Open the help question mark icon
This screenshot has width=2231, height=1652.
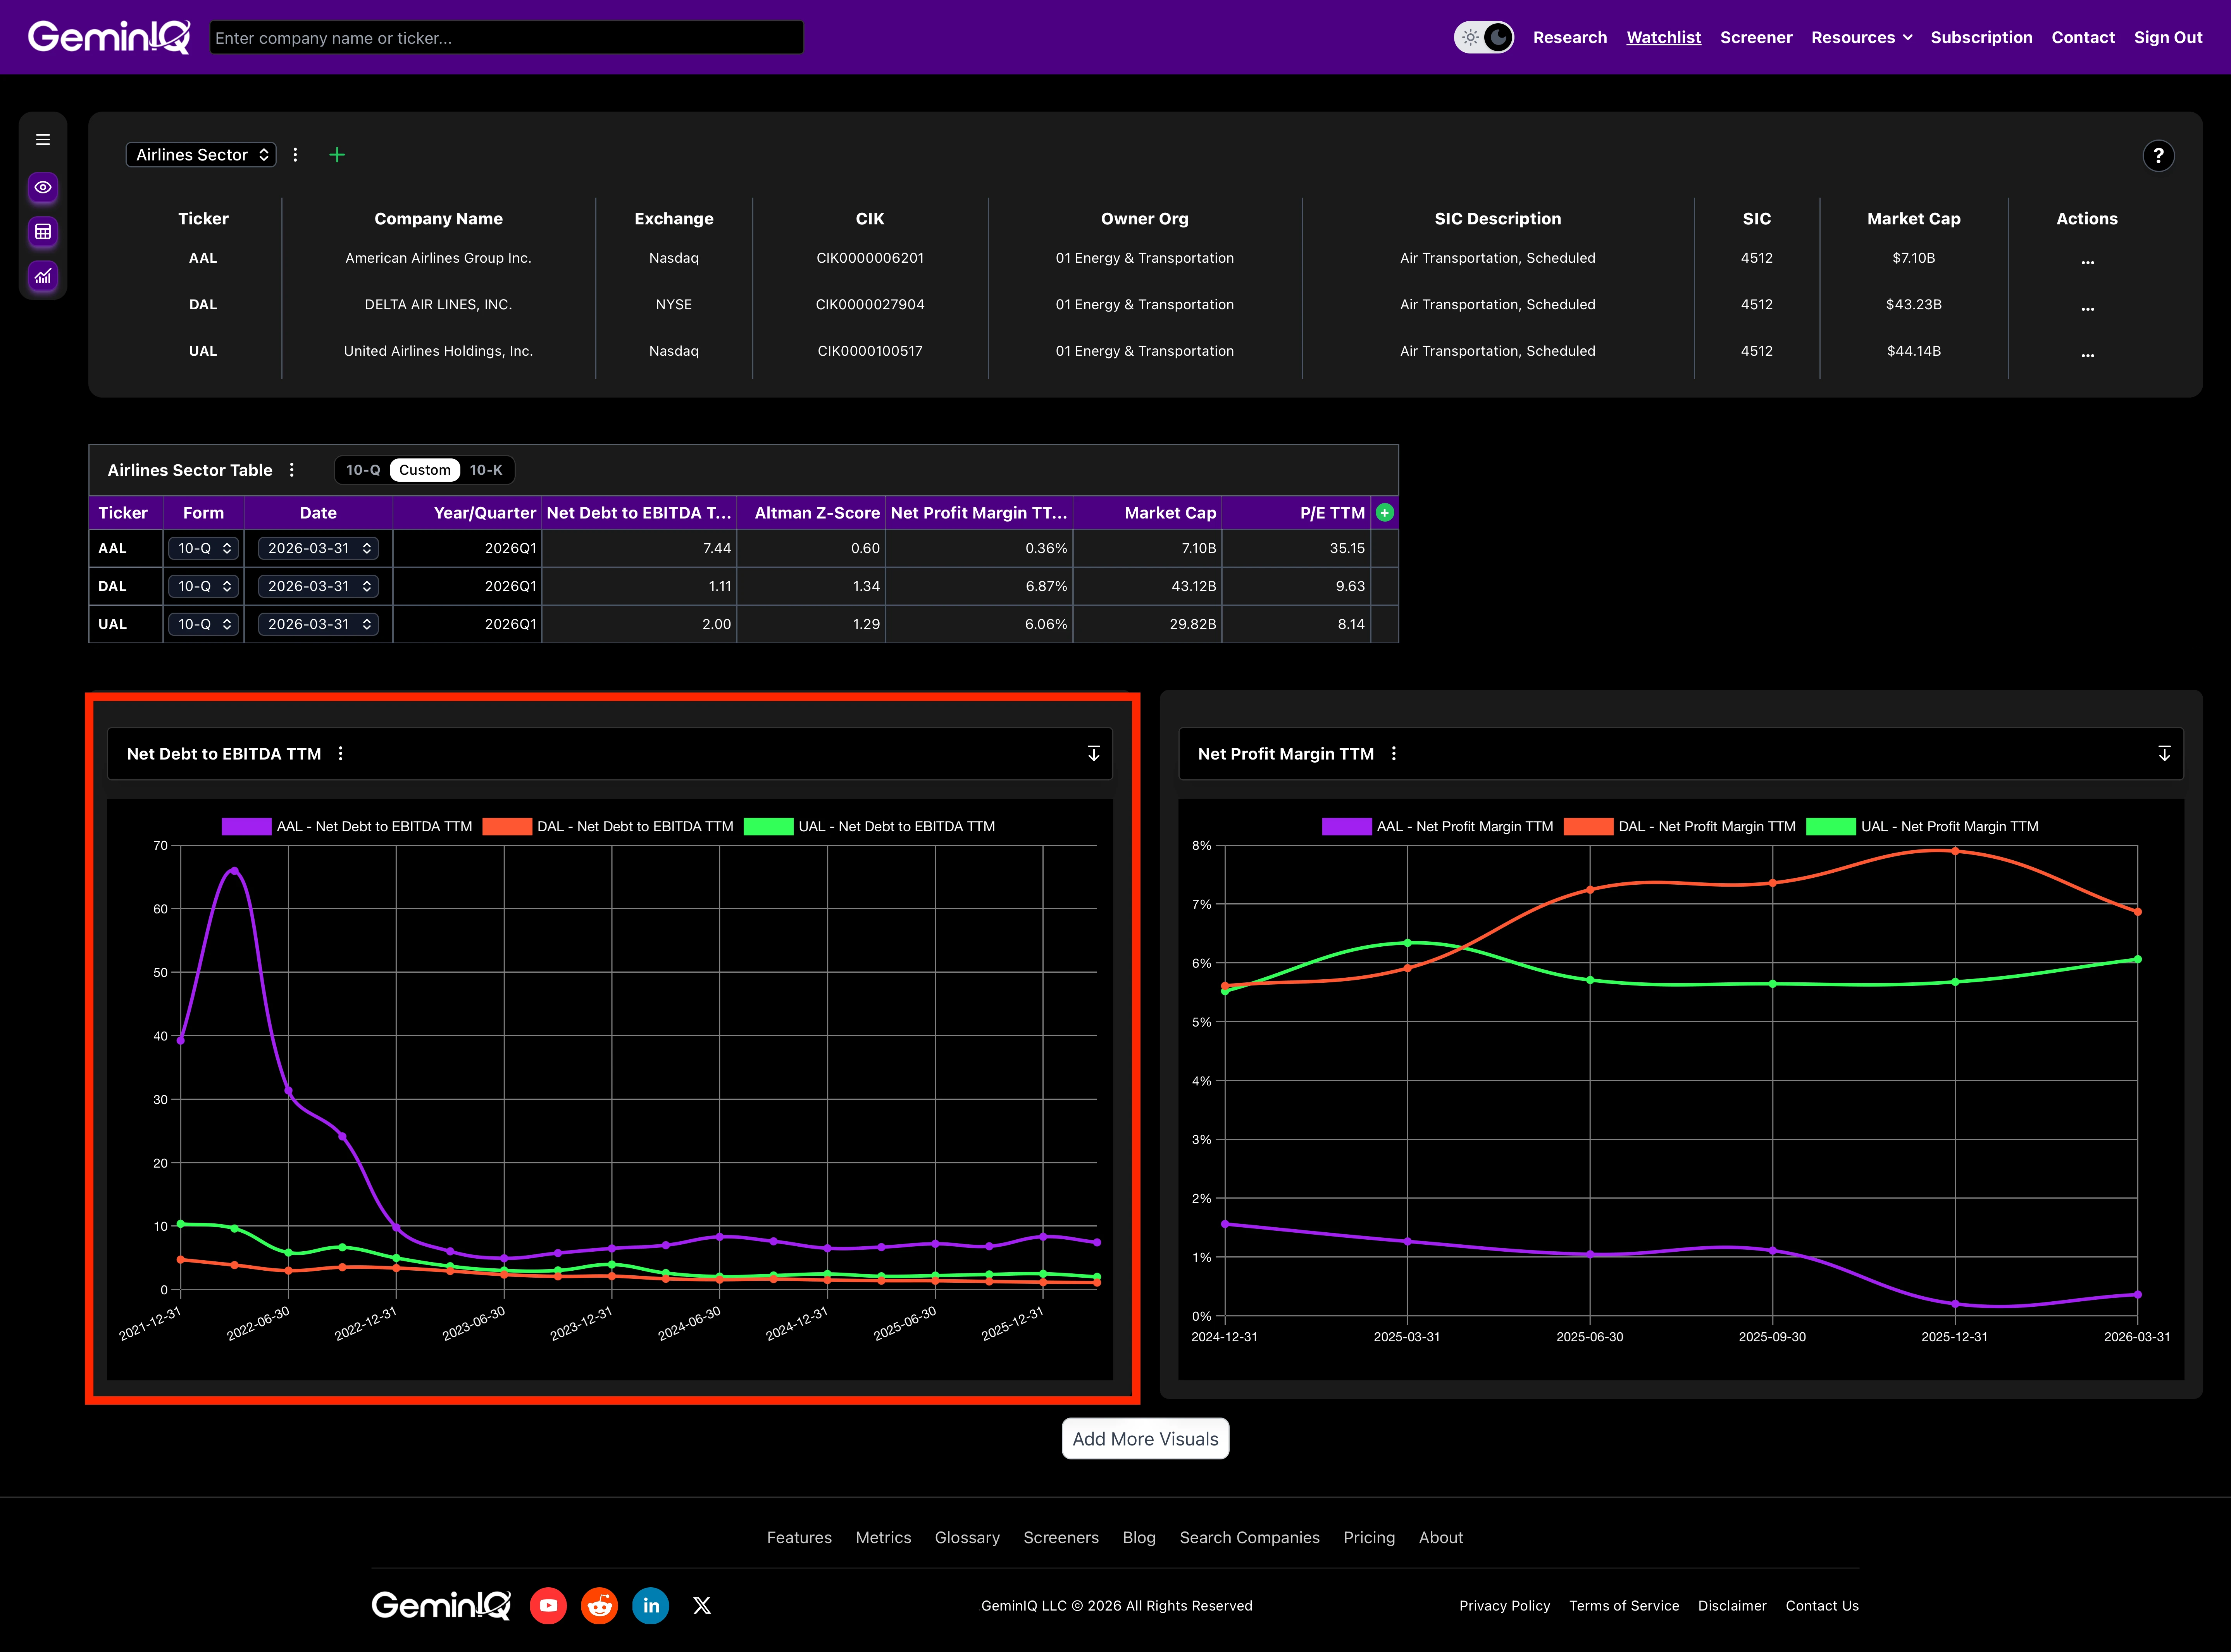[x=2158, y=156]
